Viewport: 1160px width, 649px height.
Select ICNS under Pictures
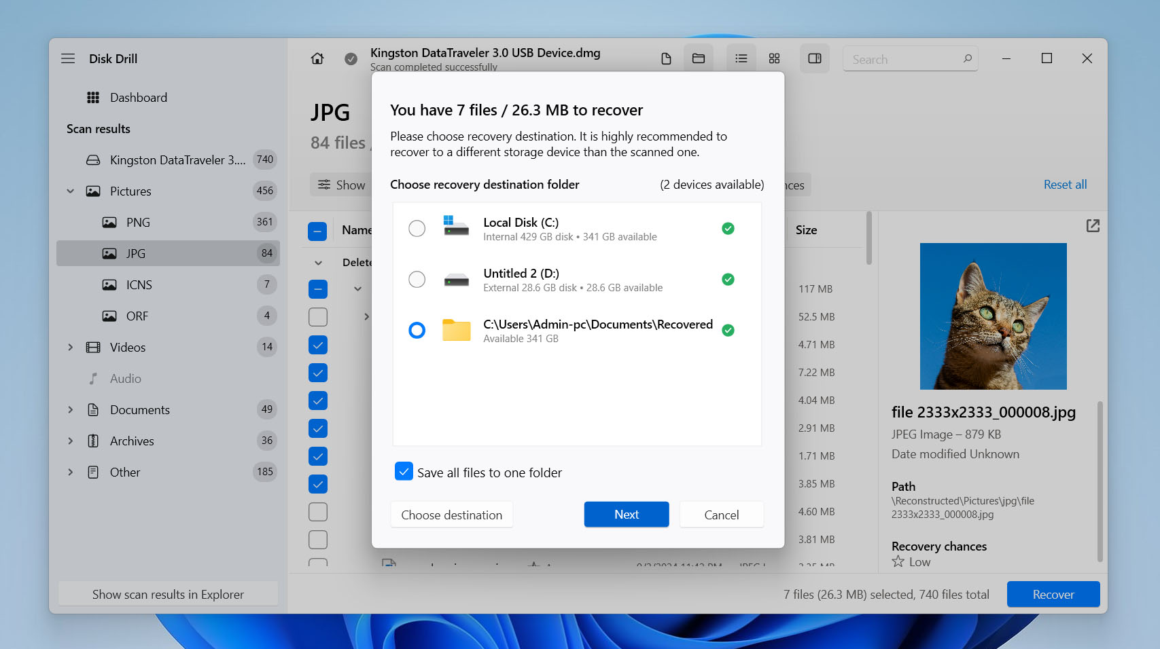pyautogui.click(x=168, y=285)
